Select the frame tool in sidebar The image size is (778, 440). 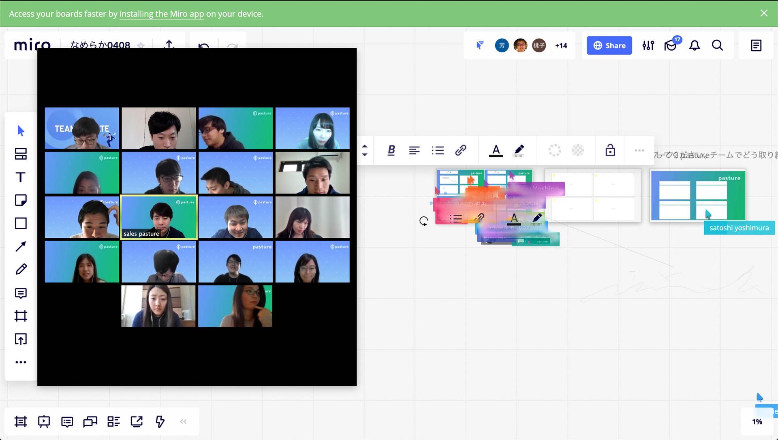[21, 316]
